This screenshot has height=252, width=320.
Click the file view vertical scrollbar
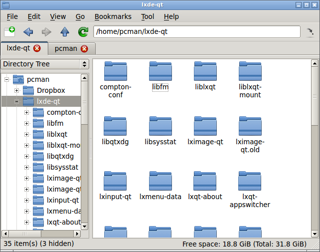314,150
